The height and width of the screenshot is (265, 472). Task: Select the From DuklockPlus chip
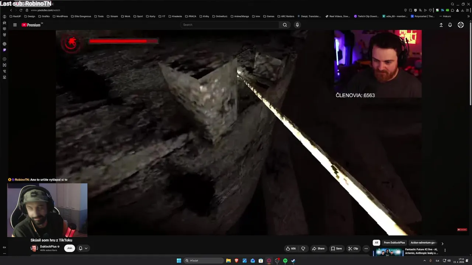pyautogui.click(x=394, y=243)
